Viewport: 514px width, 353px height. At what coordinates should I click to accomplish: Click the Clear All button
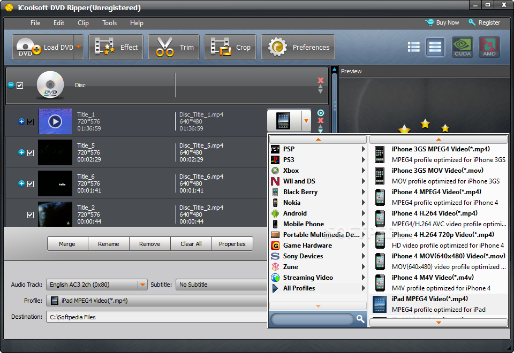(191, 244)
